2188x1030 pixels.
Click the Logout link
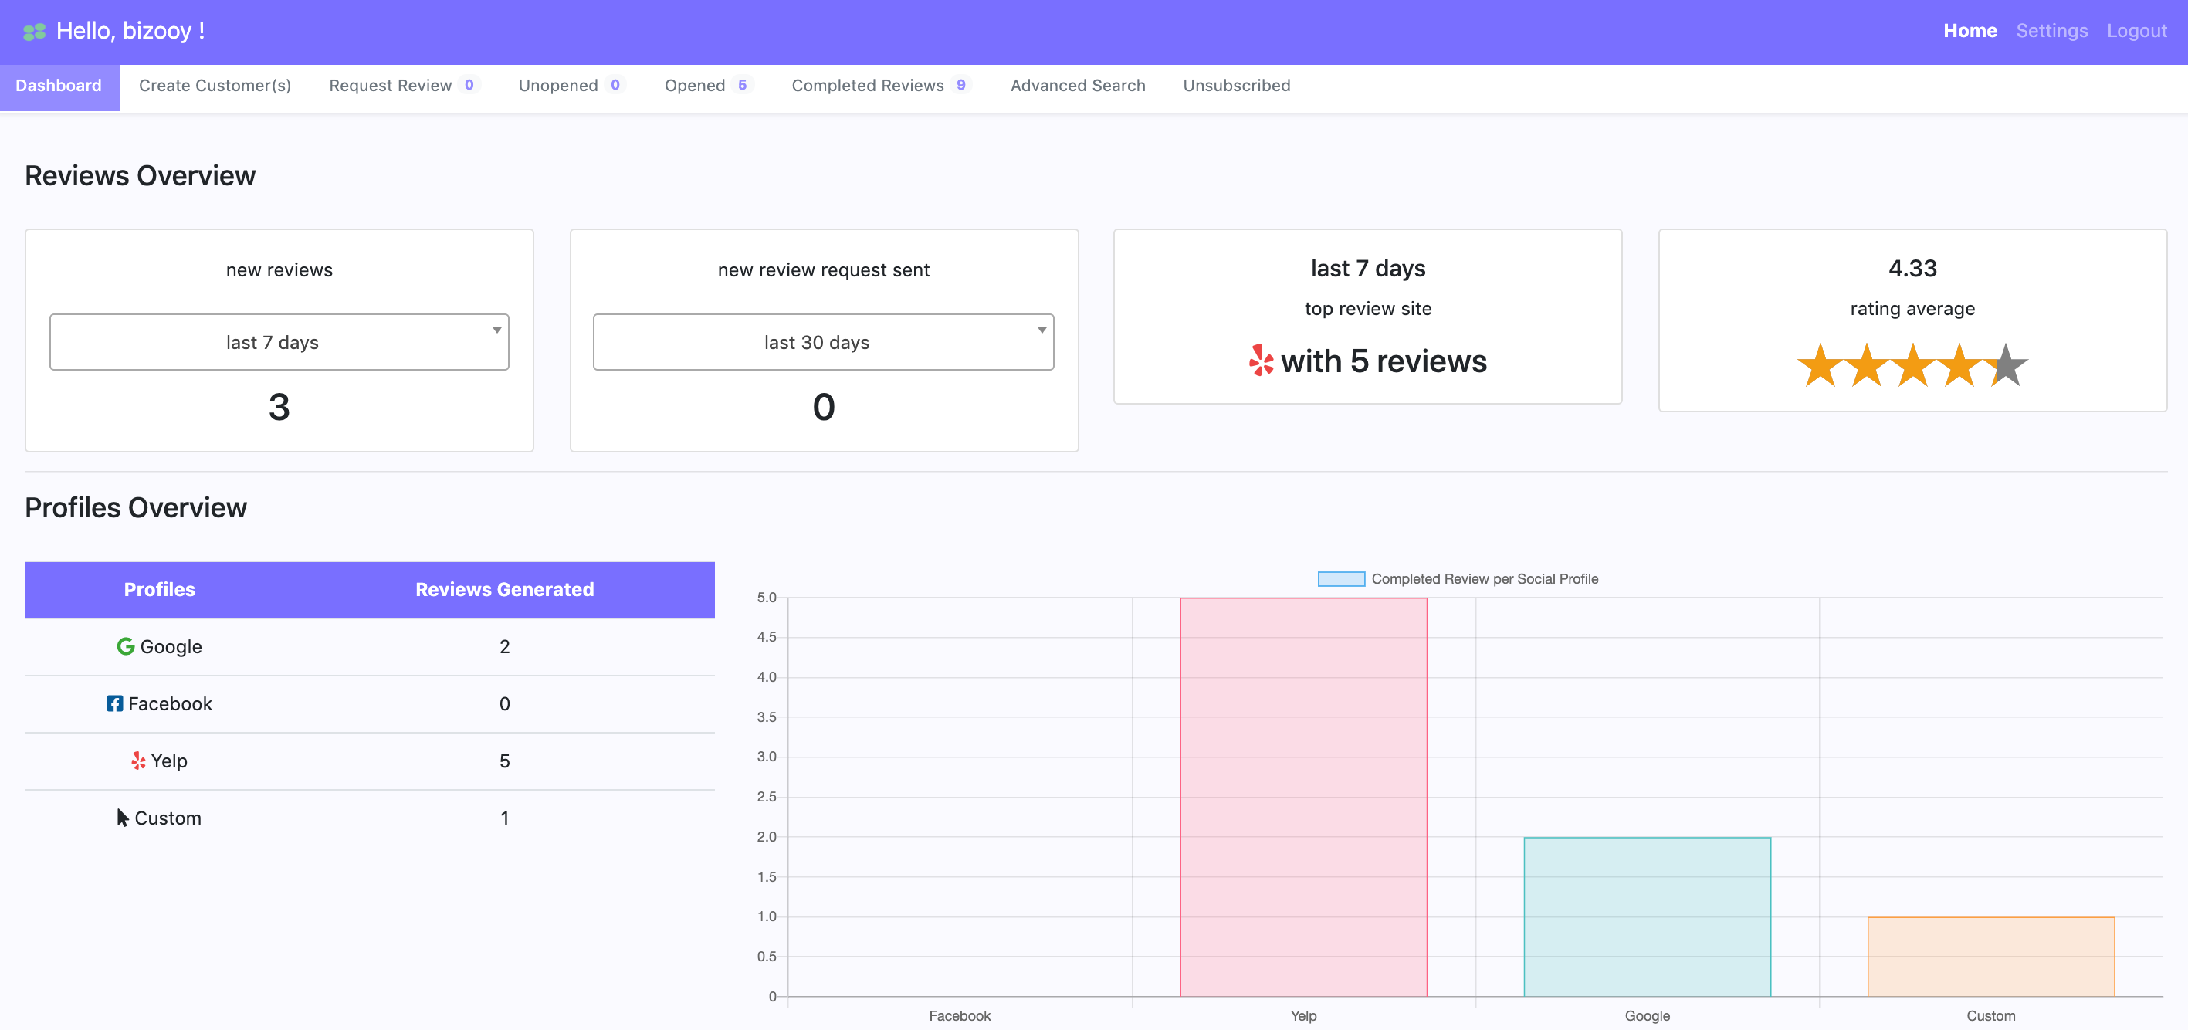point(2136,31)
